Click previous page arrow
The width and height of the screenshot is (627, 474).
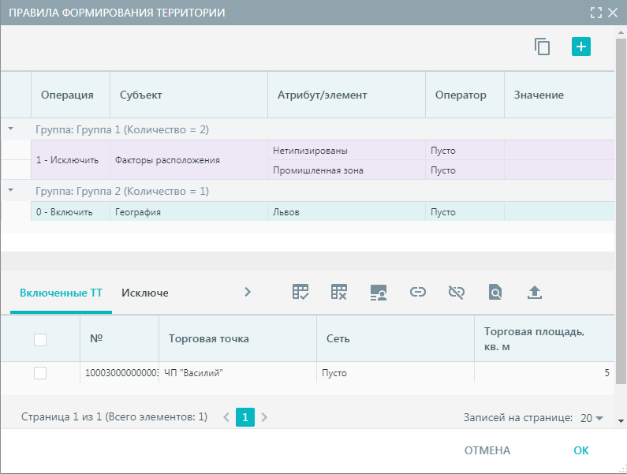[226, 417]
